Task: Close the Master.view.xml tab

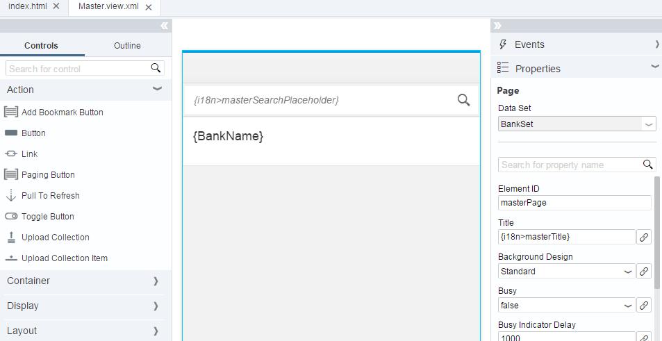Action: point(149,7)
